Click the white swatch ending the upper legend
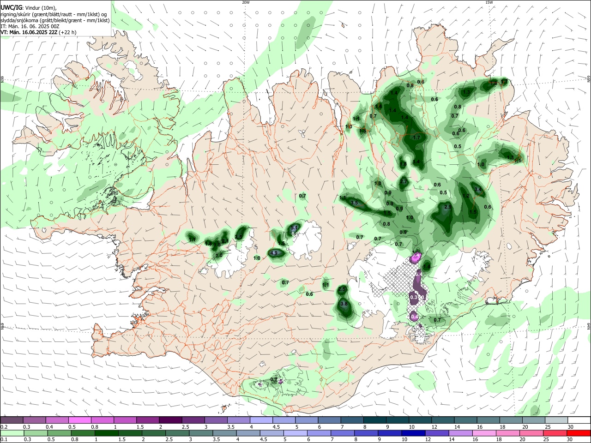The width and height of the screenshot is (591, 443). [x=579, y=420]
